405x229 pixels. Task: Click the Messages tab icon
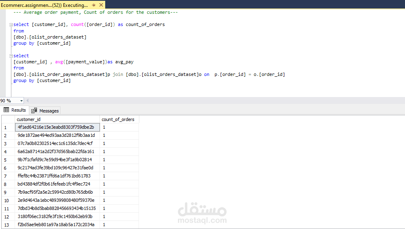click(34, 110)
